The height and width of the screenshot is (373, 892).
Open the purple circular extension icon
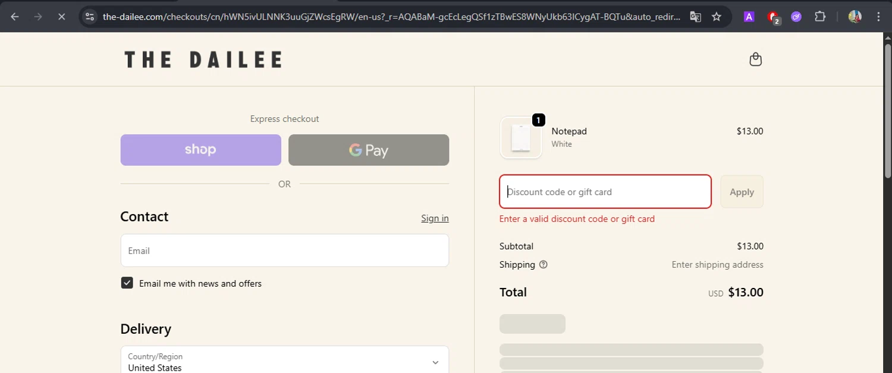796,17
